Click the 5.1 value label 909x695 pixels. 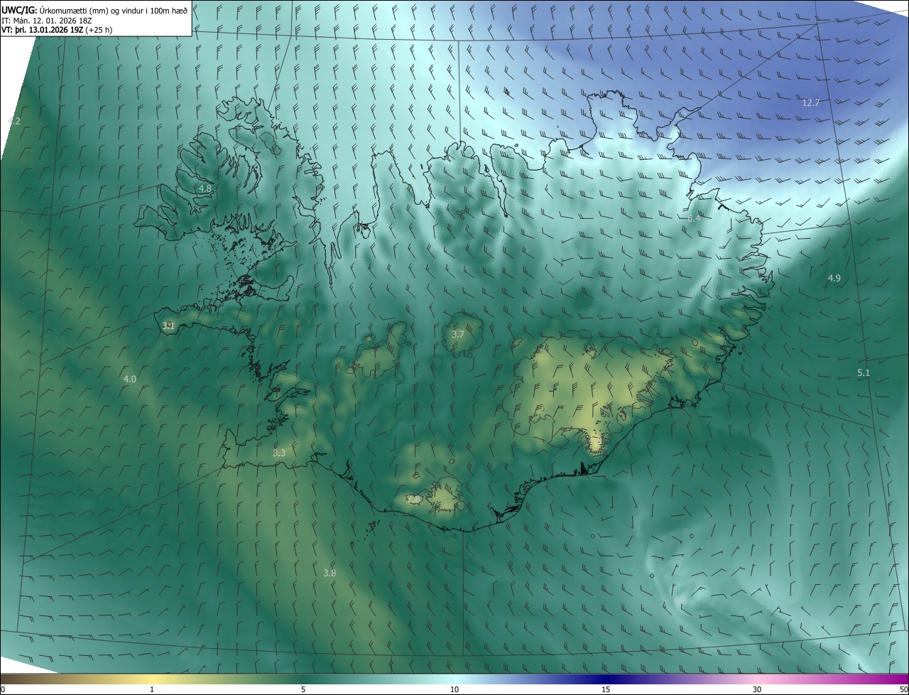[x=864, y=372]
